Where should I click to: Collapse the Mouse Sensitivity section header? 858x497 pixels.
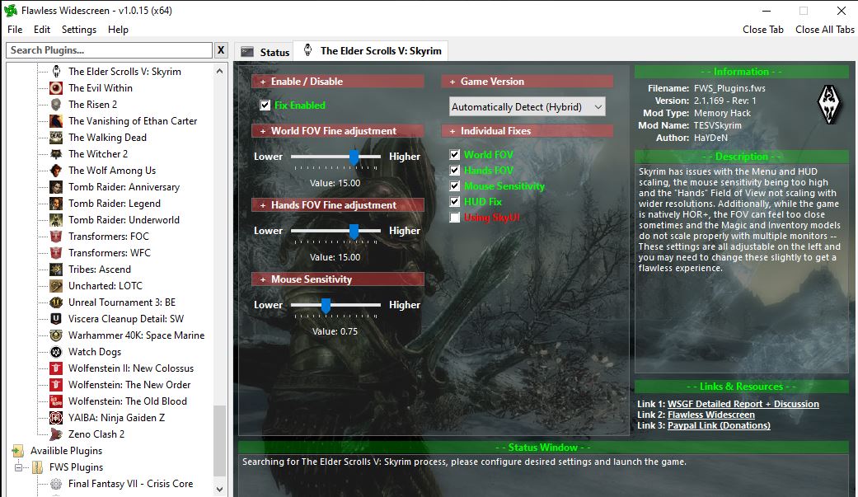338,279
